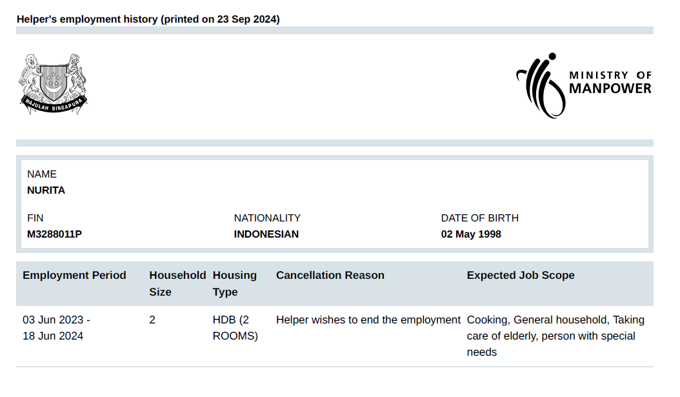Select the FIN number M3288011P

tap(54, 234)
